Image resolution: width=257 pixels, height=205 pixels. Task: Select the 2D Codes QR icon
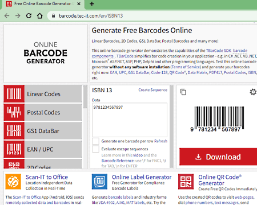(x=14, y=164)
